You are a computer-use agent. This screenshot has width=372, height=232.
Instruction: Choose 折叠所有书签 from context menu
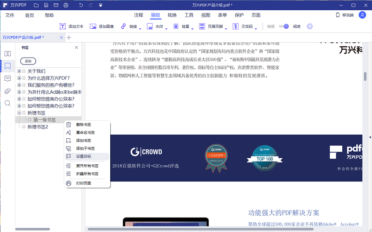[x=87, y=174]
